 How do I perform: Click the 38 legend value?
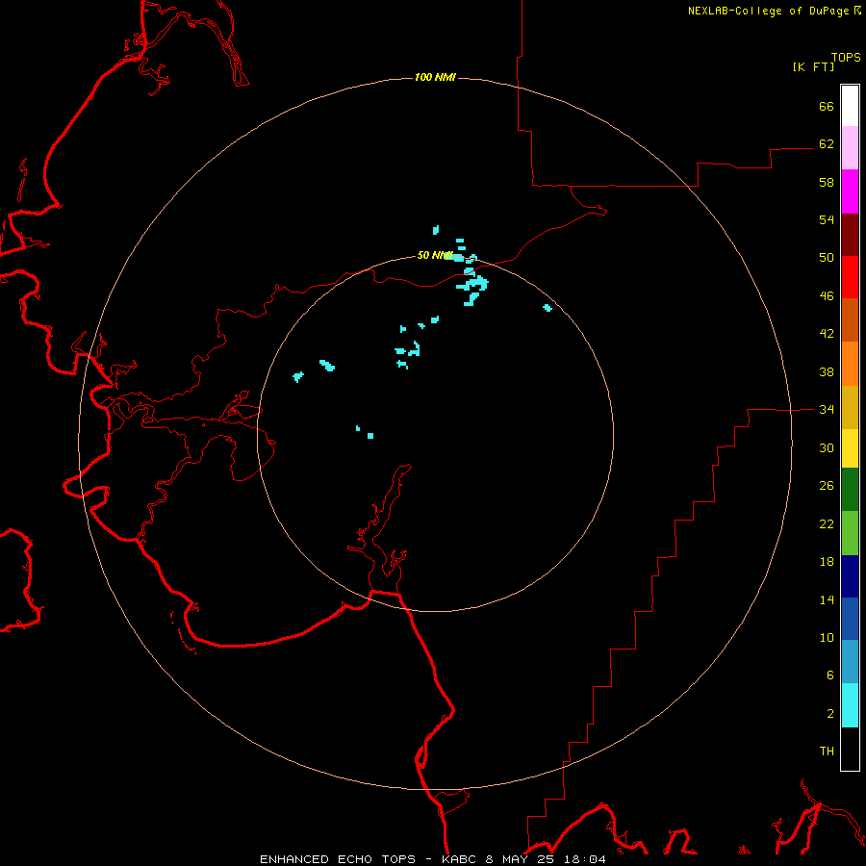[827, 371]
